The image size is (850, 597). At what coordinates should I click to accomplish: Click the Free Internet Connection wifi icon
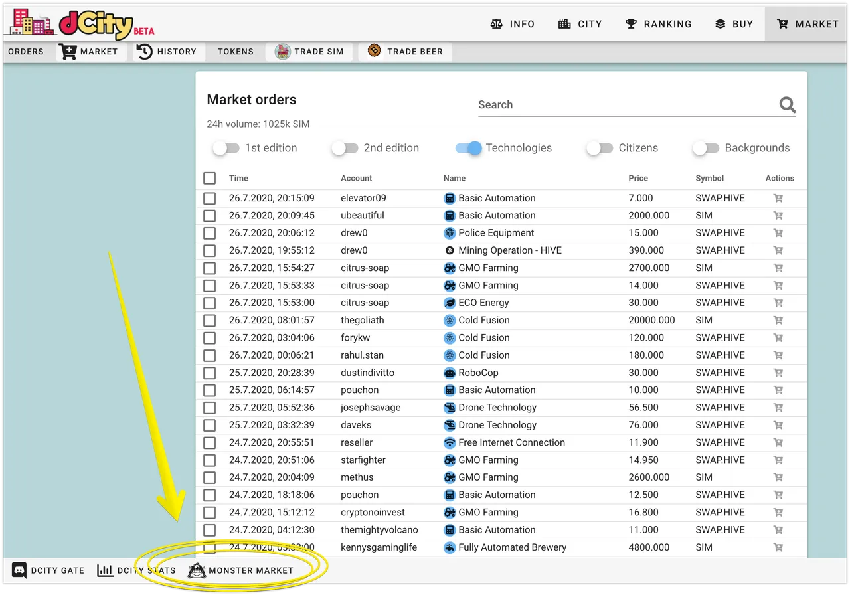[450, 442]
